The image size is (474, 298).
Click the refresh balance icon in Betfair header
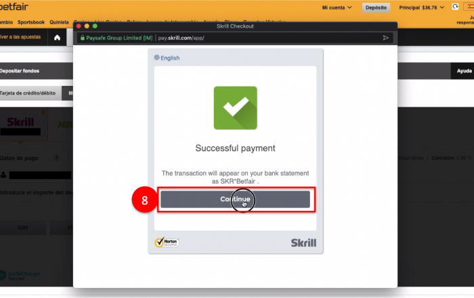455,7
